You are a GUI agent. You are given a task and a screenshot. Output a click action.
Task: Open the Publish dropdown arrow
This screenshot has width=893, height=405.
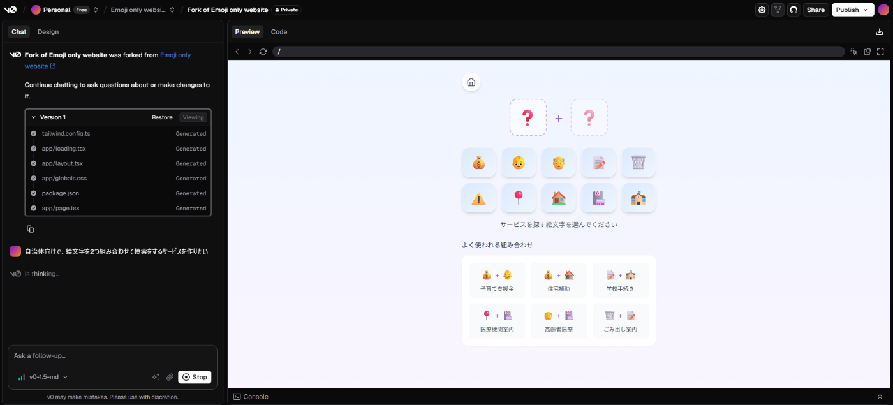click(866, 10)
